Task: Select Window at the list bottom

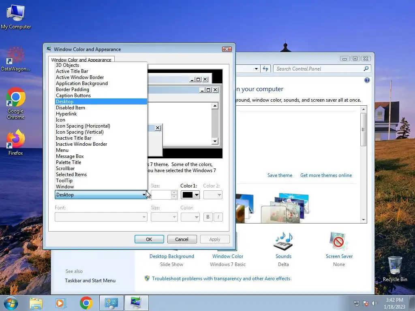Action: (x=101, y=187)
